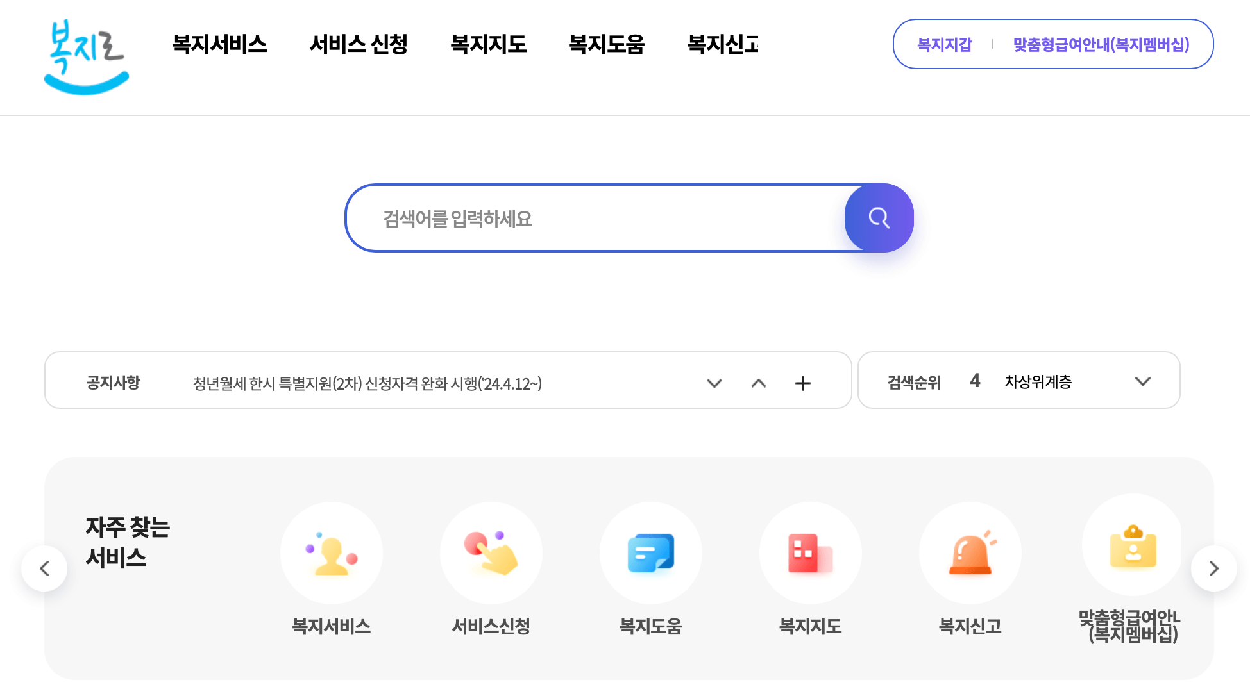Open 복지도움 via the chat bubble icon

[650, 553]
